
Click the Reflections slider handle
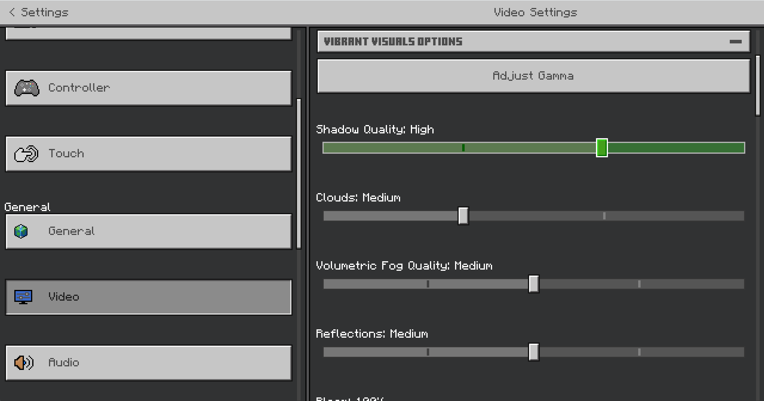(533, 352)
